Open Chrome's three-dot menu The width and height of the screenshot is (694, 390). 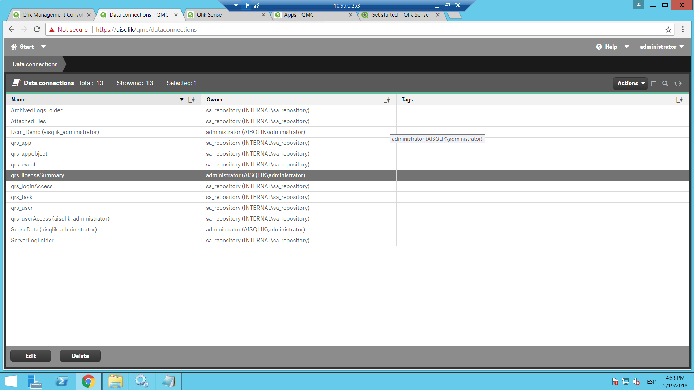tap(682, 30)
